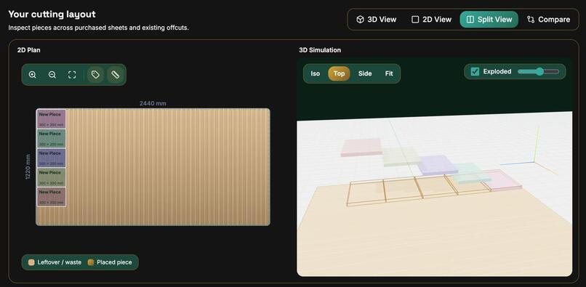Zoom in on the 2D plan
586x287 pixels.
tap(33, 75)
